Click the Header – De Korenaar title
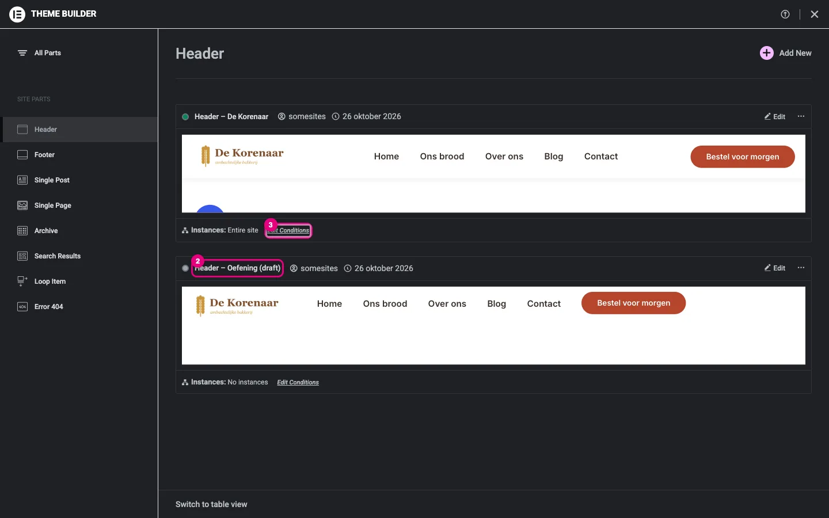The height and width of the screenshot is (518, 829). (x=231, y=117)
